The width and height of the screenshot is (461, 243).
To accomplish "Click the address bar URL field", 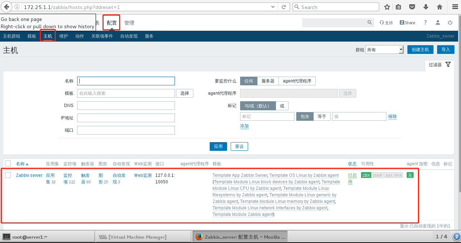I will coord(145,7).
